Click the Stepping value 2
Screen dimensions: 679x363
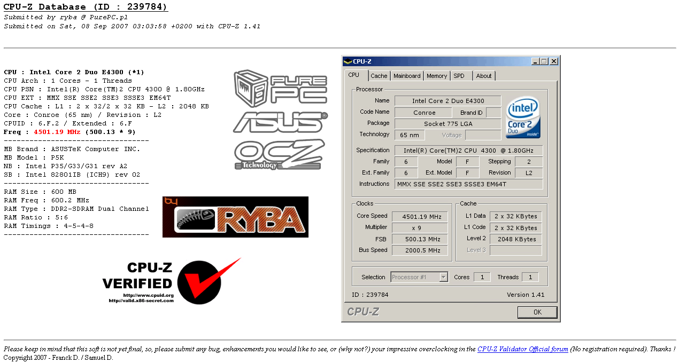pos(529,162)
